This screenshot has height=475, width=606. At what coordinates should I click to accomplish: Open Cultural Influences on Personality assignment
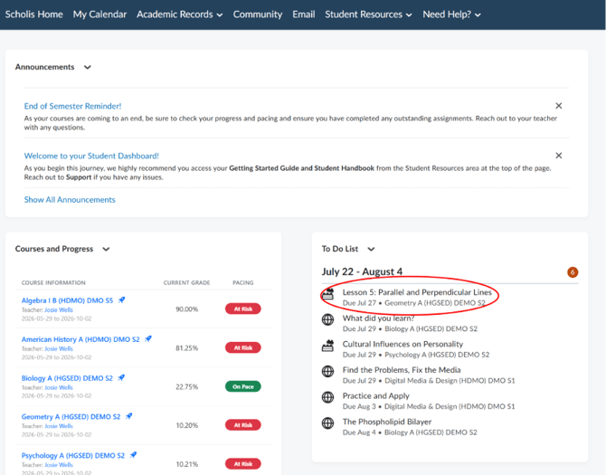[x=402, y=344]
